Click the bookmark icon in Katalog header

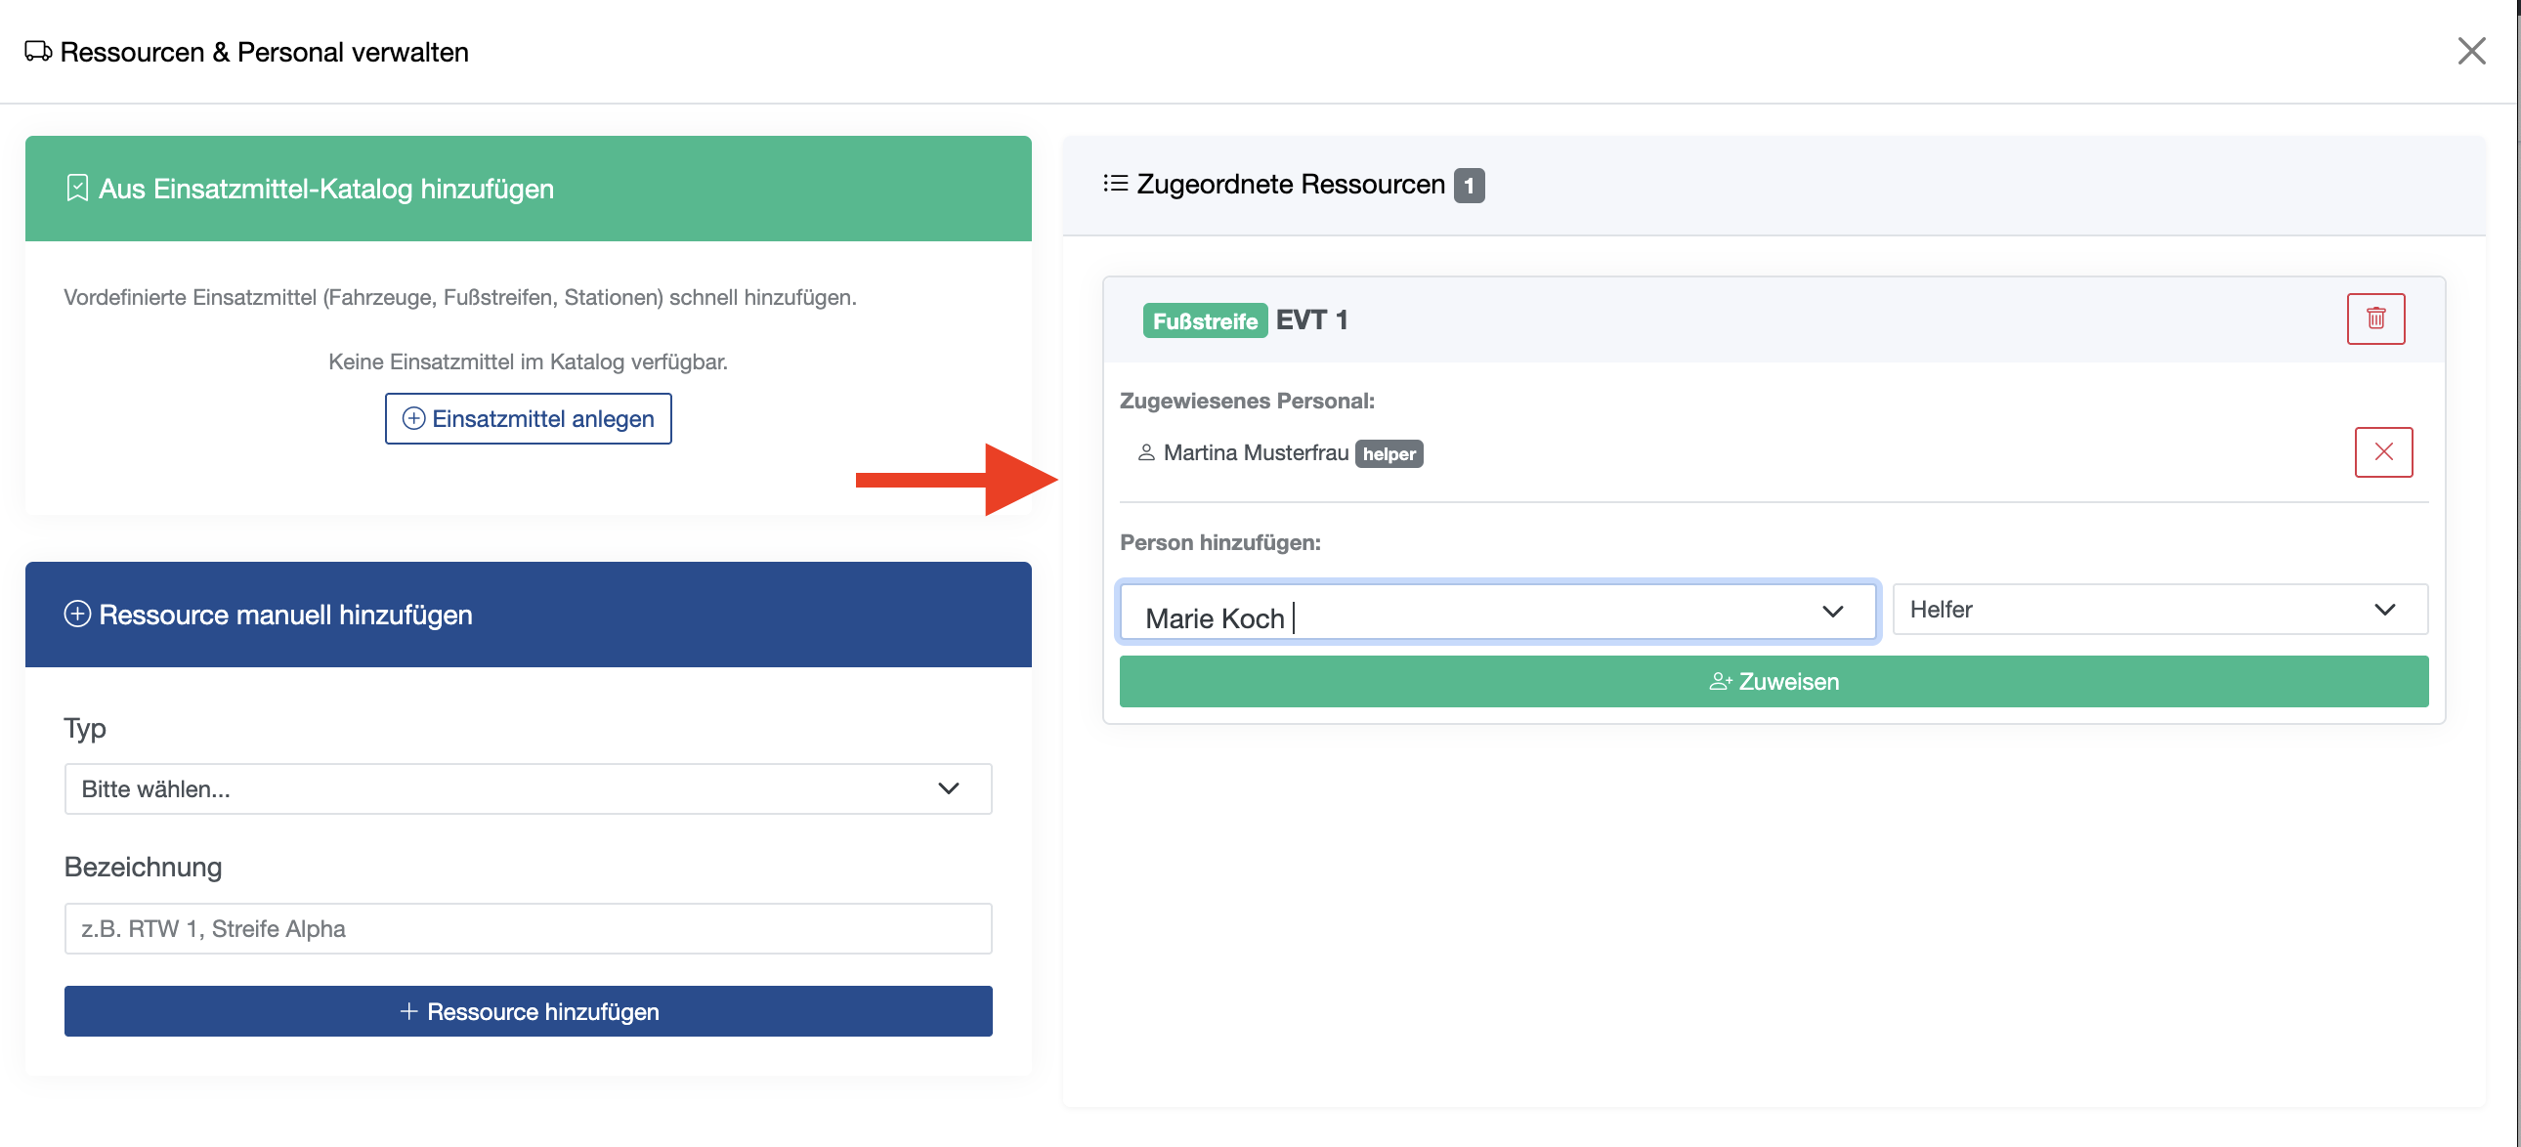(x=77, y=188)
